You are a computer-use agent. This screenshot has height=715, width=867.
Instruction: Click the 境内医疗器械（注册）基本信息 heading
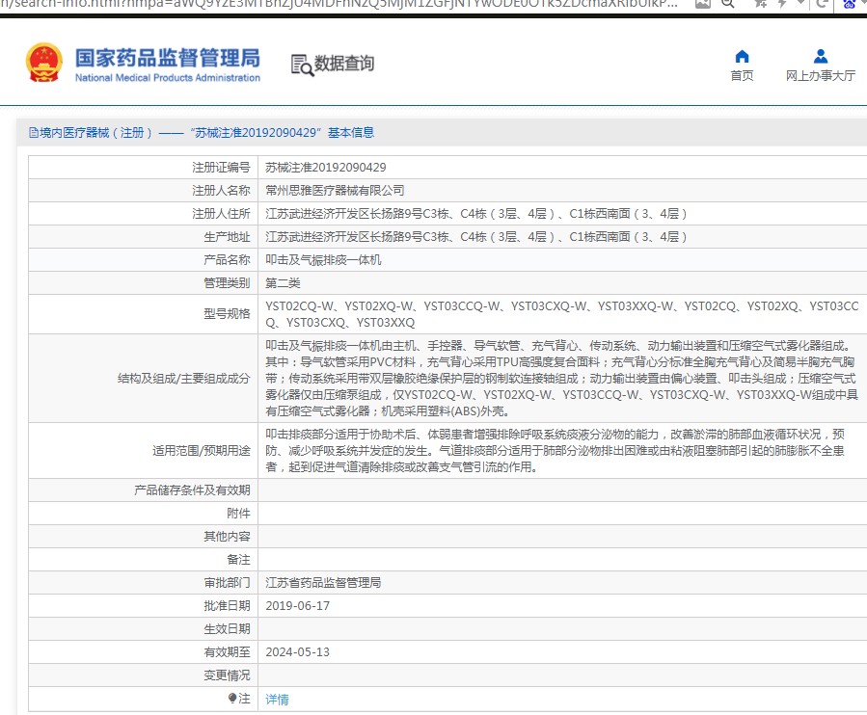202,133
